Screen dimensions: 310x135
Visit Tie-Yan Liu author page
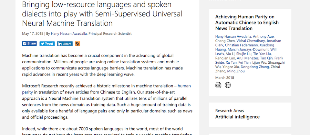coord(262,54)
